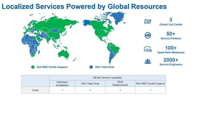Click the 24-hour phone call center icon

148,22
